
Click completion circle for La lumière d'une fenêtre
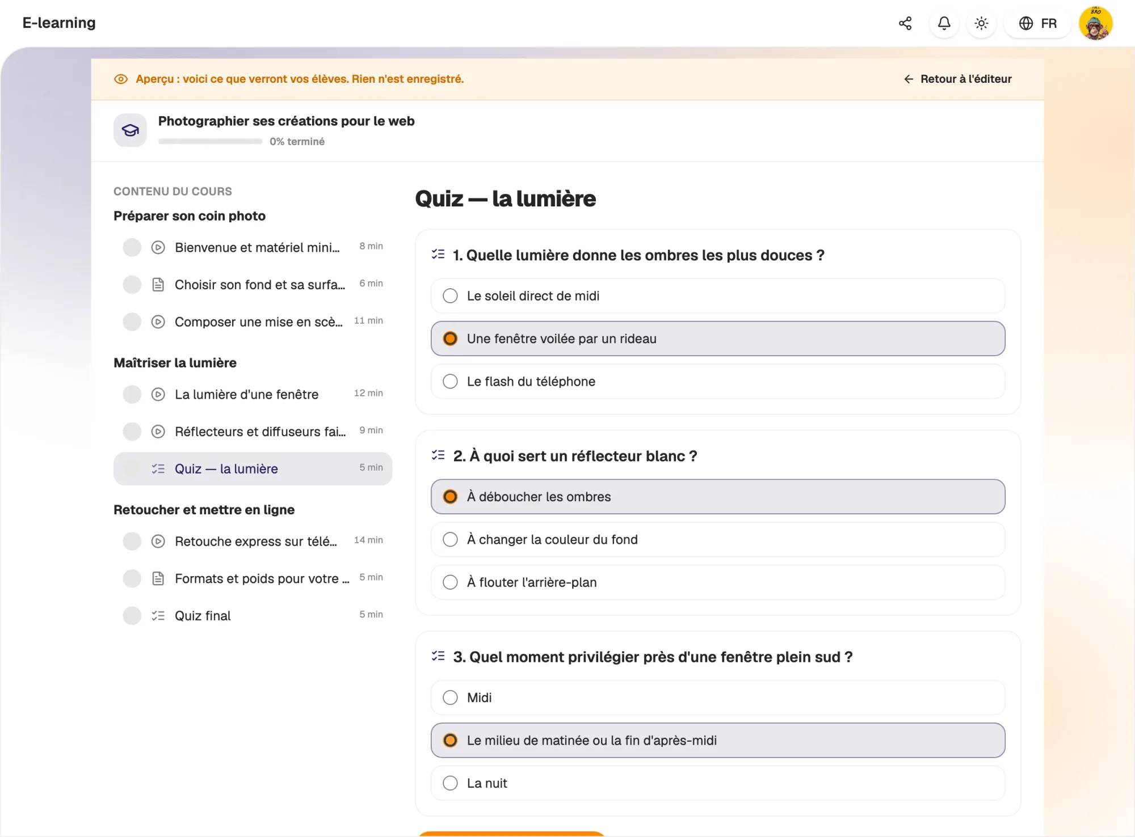pyautogui.click(x=132, y=394)
